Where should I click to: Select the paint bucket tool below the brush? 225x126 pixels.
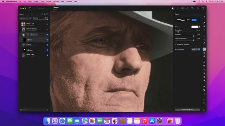click(x=204, y=53)
